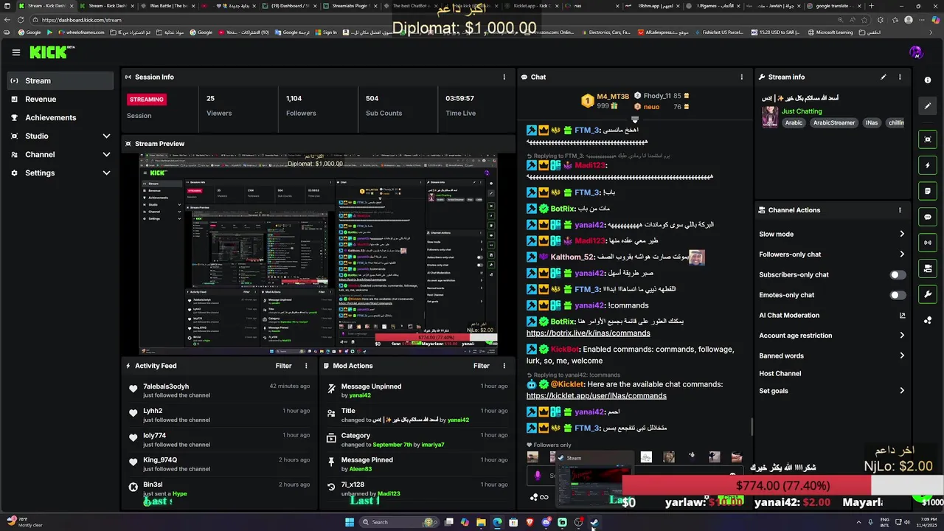Toggle Emotes-only chat switch

pos(897,295)
